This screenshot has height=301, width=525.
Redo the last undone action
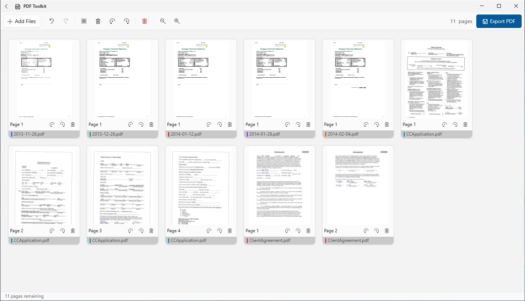(x=66, y=21)
